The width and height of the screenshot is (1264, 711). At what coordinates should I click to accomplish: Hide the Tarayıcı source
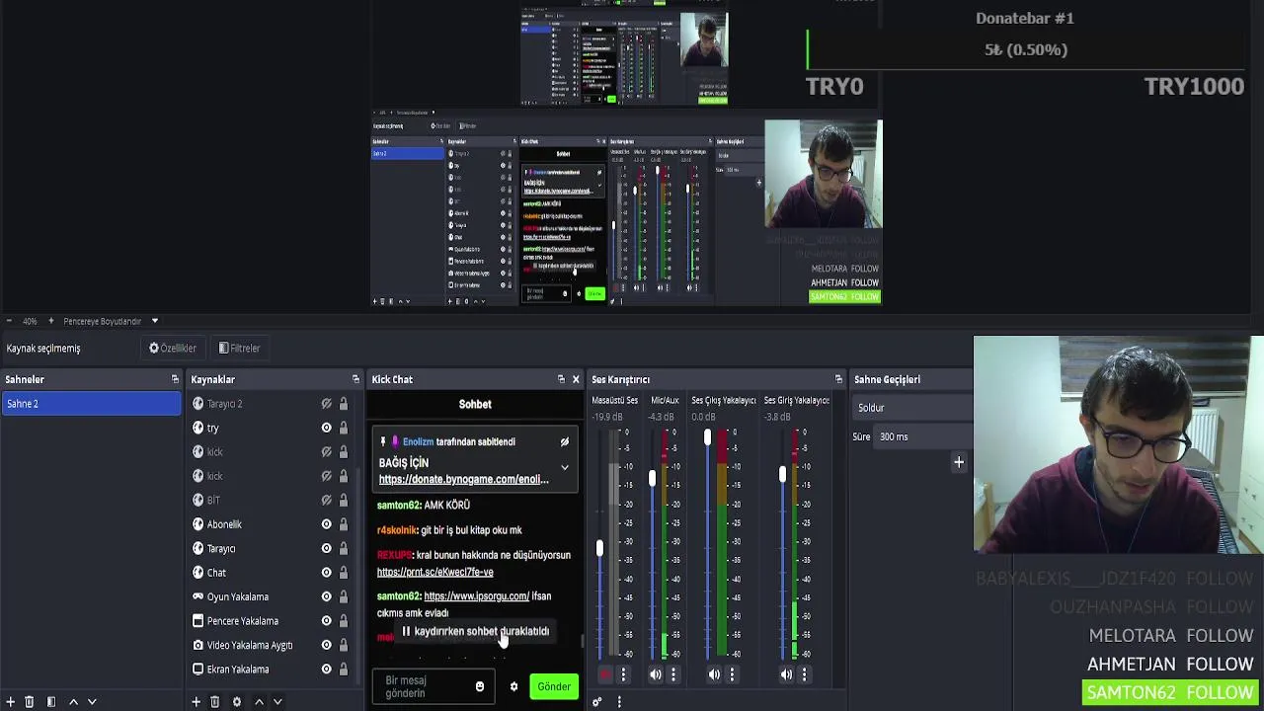click(x=326, y=548)
